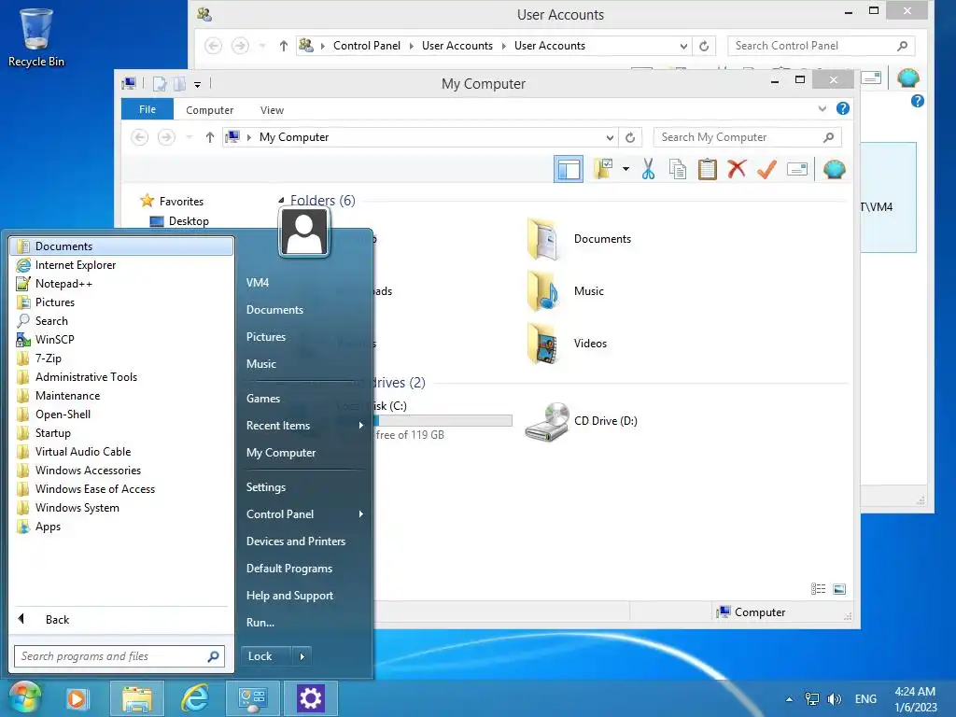Open the Computer ribbon tab

pos(210,110)
